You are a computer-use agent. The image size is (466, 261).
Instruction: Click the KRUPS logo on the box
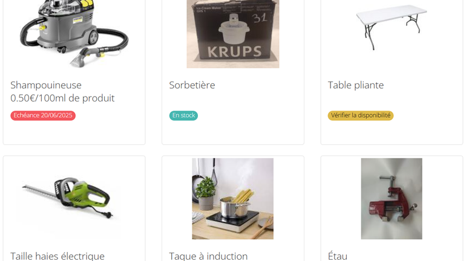coord(234,52)
